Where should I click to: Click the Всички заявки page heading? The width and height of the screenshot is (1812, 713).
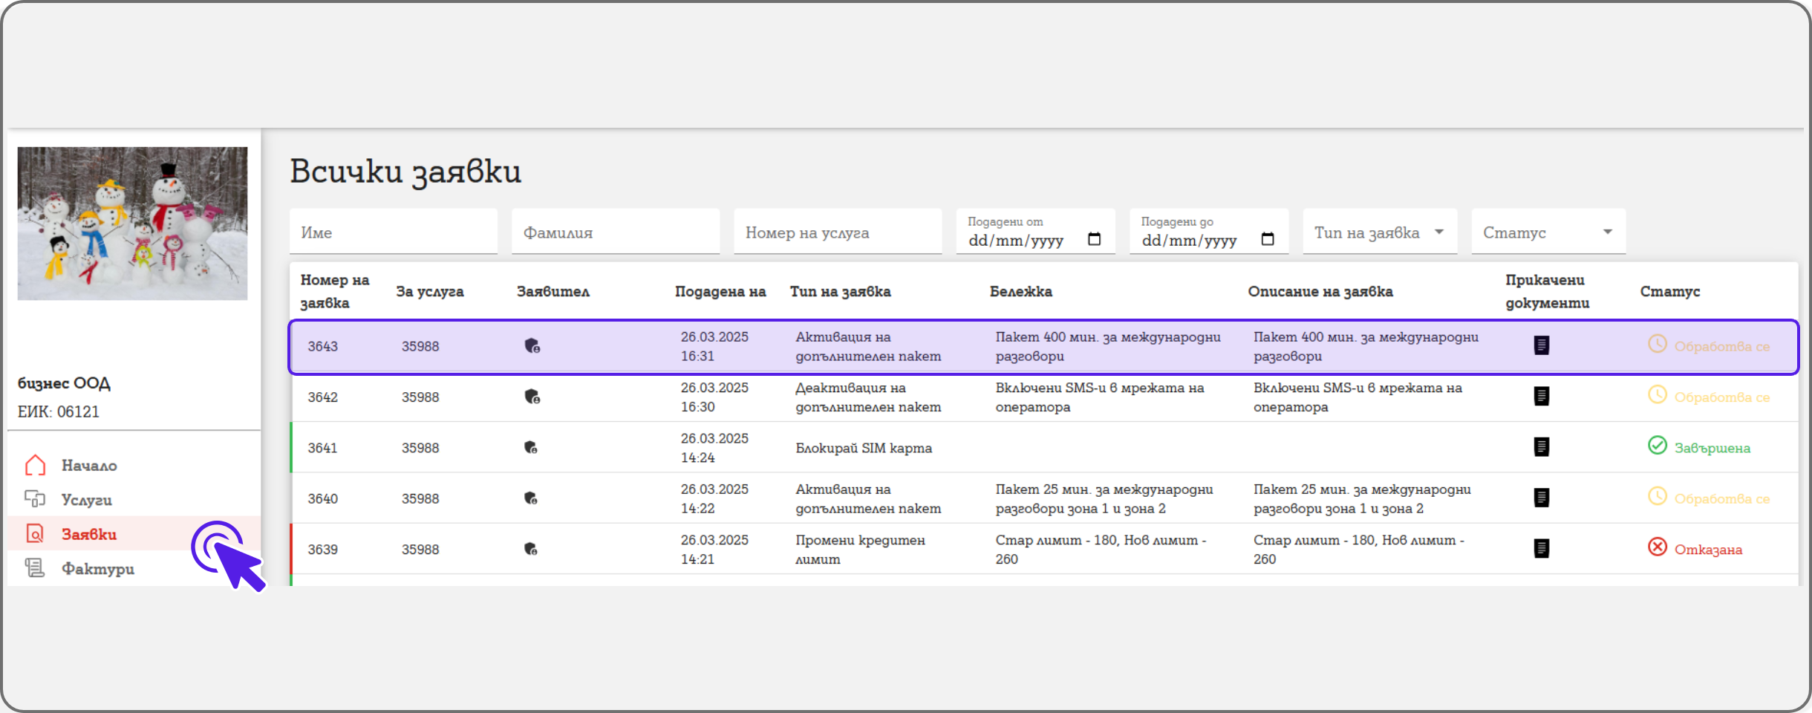[405, 171]
